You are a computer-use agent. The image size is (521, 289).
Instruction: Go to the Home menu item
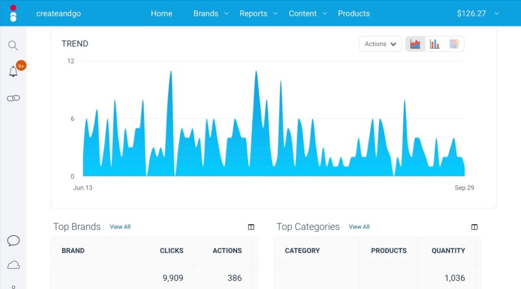[161, 14]
